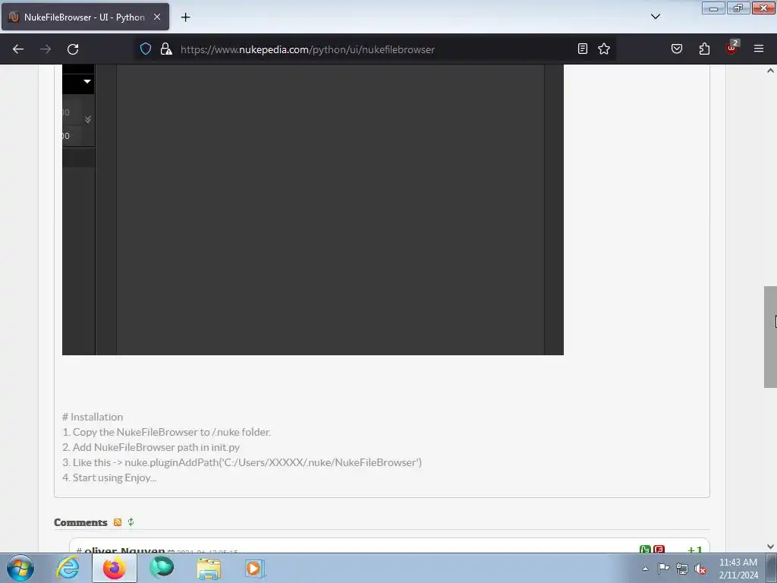Launch Windows Media Player from the taskbar
This screenshot has width=777, height=583.
coord(255,568)
